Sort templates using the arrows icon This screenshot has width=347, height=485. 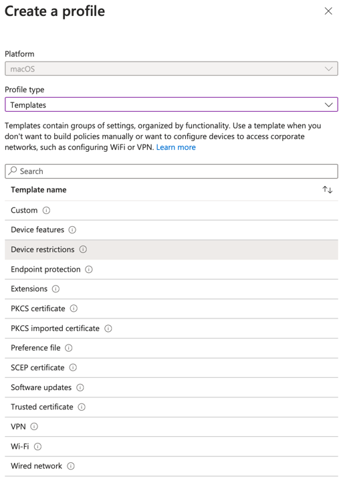(x=328, y=189)
